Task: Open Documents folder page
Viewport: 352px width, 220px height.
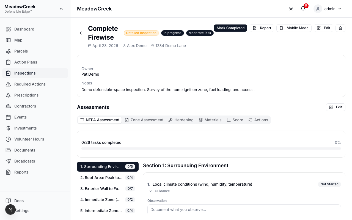Action: [x=35, y=150]
